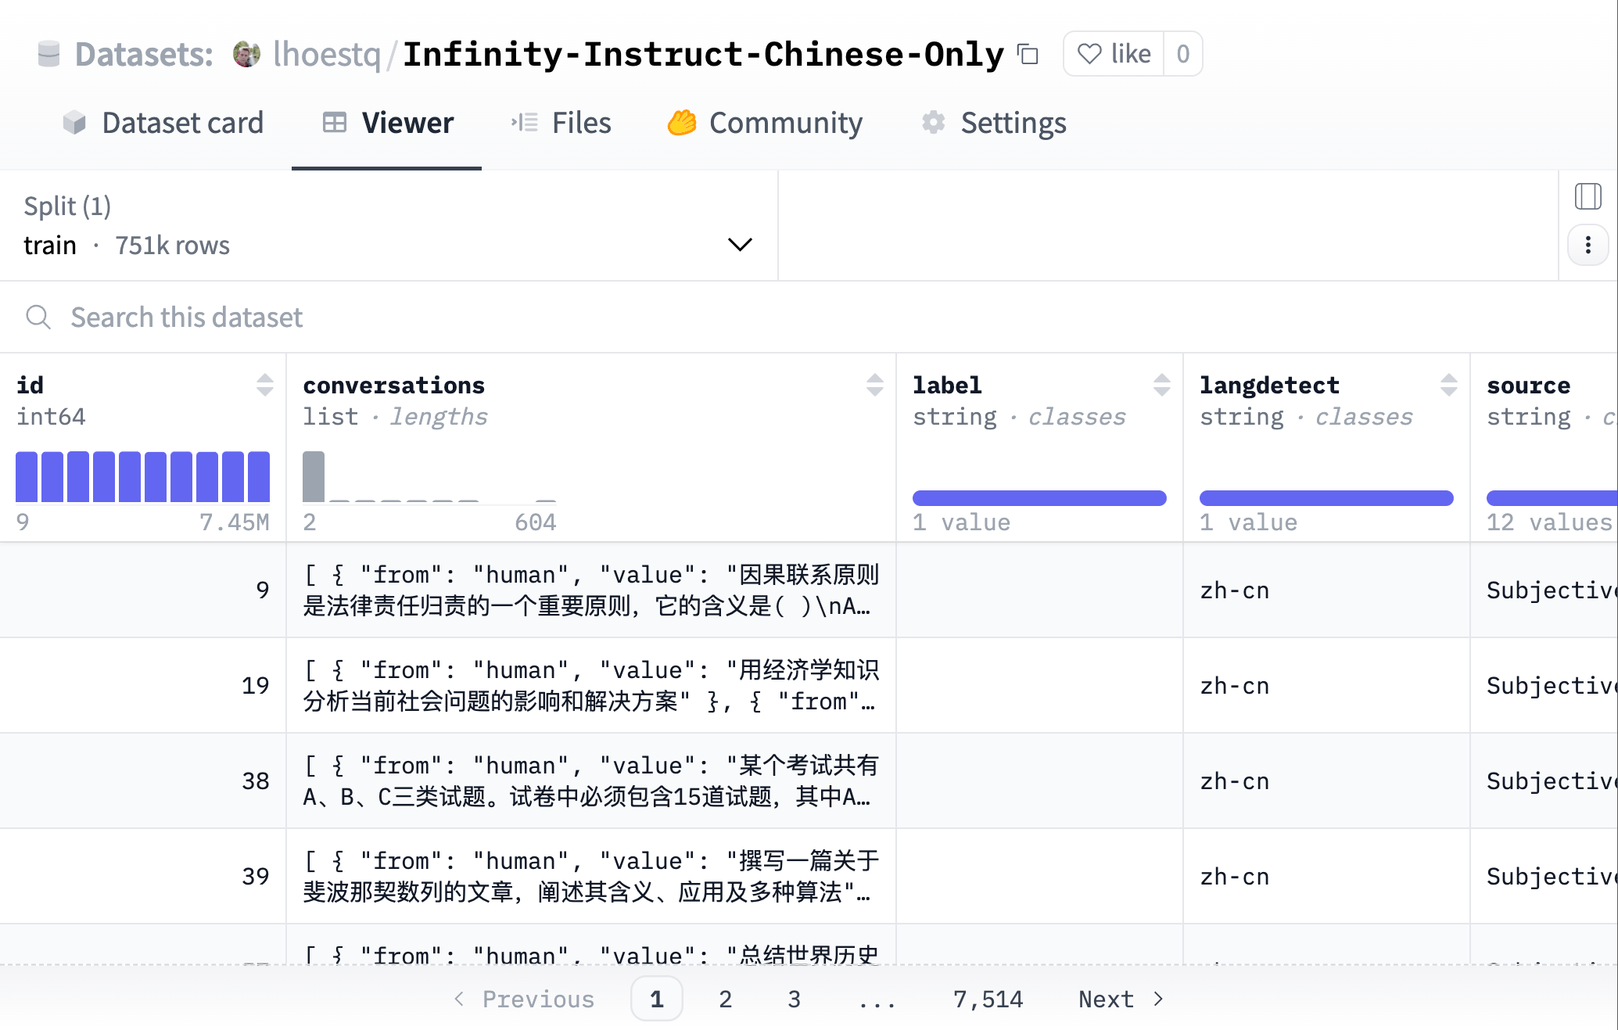Sort the label column

(x=1161, y=385)
